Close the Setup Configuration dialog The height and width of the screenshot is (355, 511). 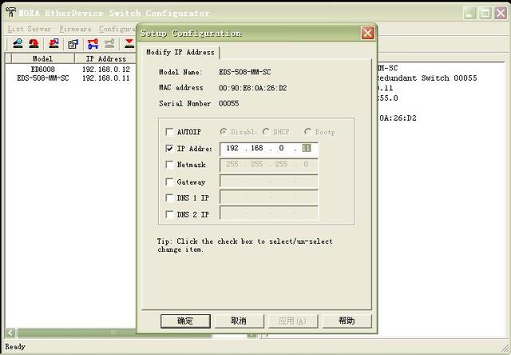367,33
